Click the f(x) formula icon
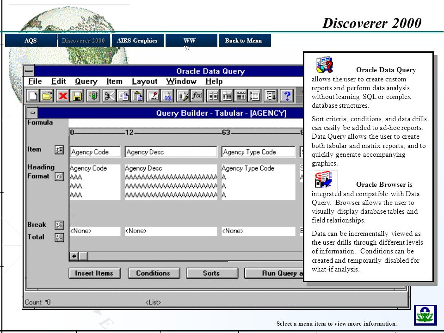This screenshot has height=333, width=444. [197, 96]
